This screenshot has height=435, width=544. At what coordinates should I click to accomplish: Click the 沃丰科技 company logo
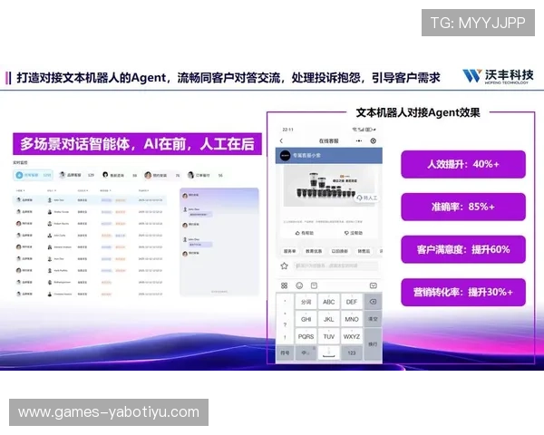[x=498, y=76]
